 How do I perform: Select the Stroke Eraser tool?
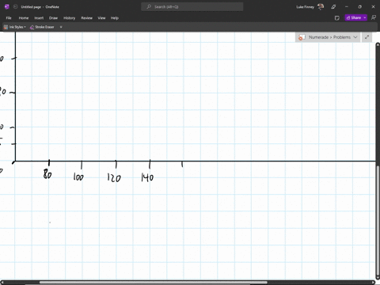point(42,27)
